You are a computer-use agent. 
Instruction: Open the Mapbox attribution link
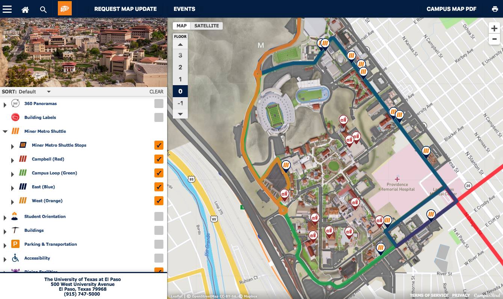251,296
